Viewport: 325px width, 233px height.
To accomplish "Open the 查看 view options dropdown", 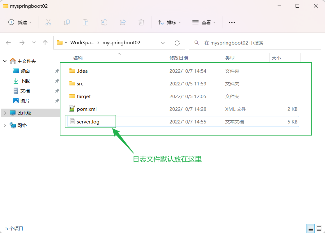I will click(204, 22).
